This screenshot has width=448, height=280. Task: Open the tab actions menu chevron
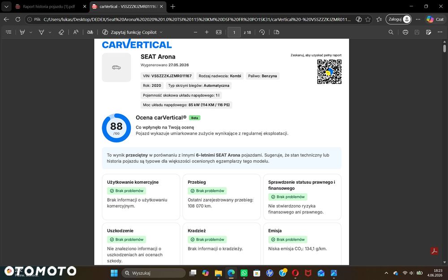click(6, 6)
